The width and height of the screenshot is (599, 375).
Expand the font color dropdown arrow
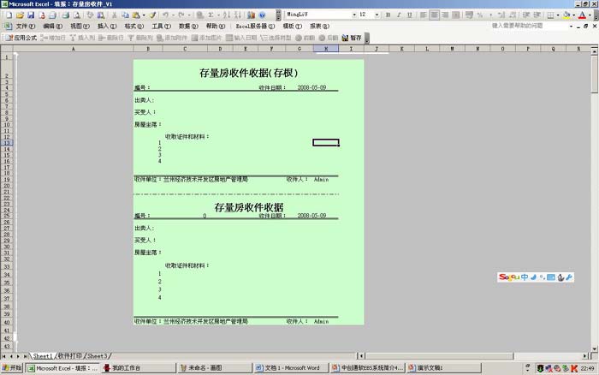pyautogui.click(x=591, y=15)
